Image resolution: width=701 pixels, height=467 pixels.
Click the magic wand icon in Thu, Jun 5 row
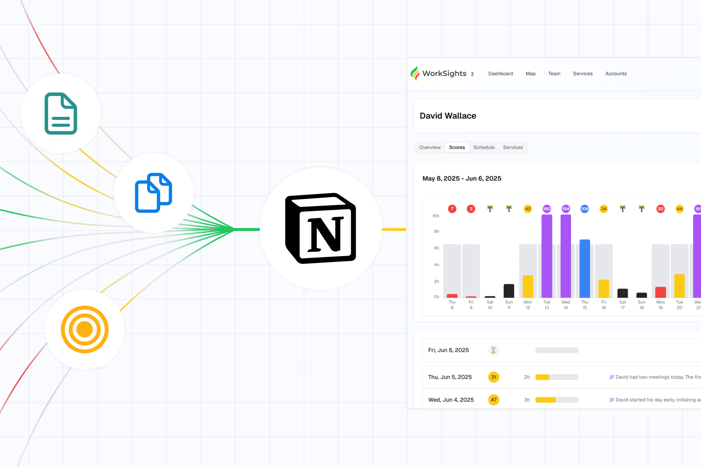click(x=612, y=377)
